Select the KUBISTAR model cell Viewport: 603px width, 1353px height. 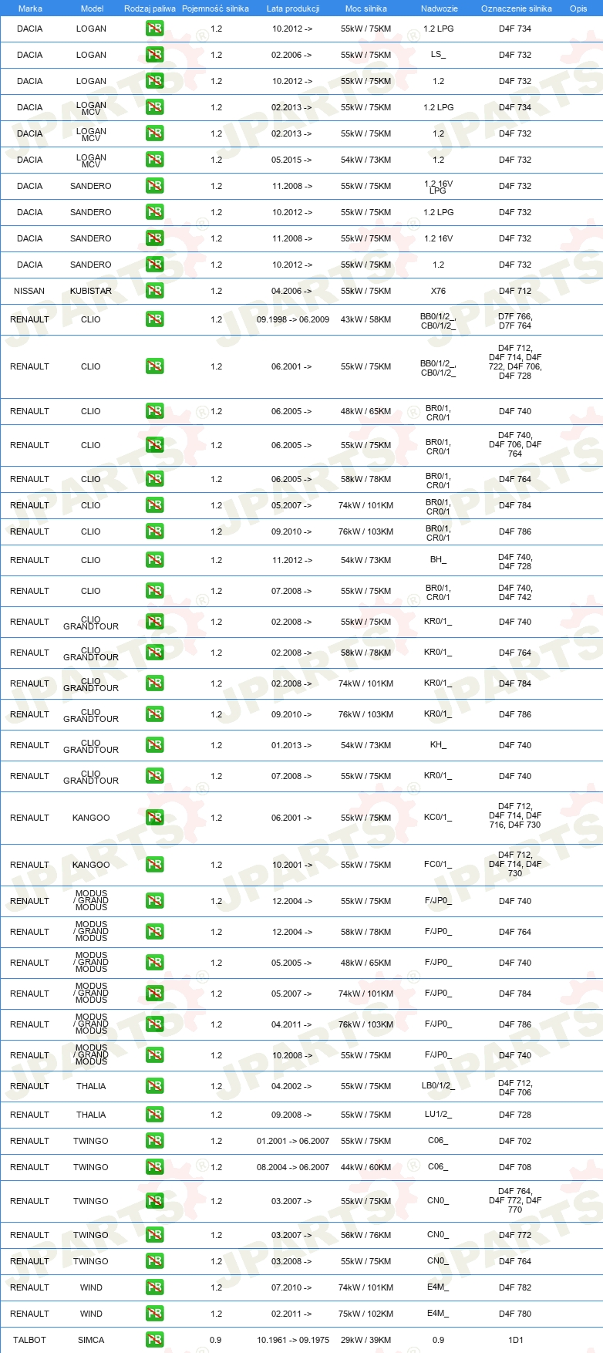tap(91, 291)
